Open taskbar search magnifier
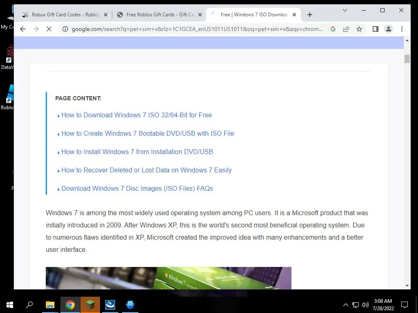This screenshot has width=418, height=313. [x=29, y=305]
